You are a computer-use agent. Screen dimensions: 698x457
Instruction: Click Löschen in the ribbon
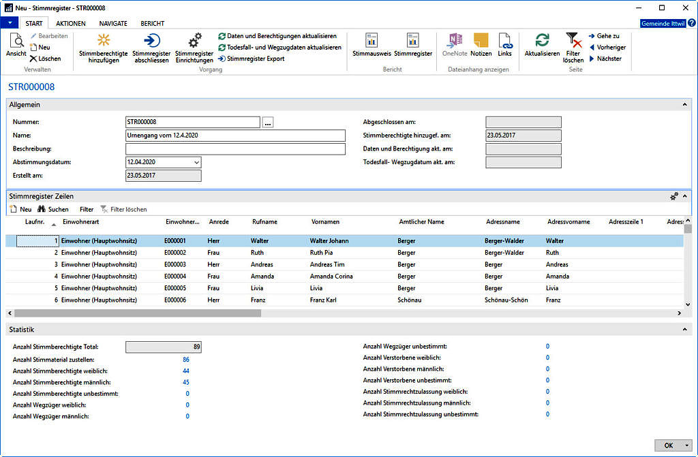click(x=46, y=59)
